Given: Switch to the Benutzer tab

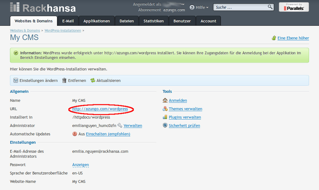Looking at the screenshot, I should click(182, 21).
